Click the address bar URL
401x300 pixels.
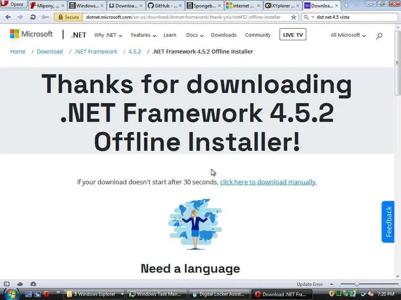pyautogui.click(x=183, y=17)
